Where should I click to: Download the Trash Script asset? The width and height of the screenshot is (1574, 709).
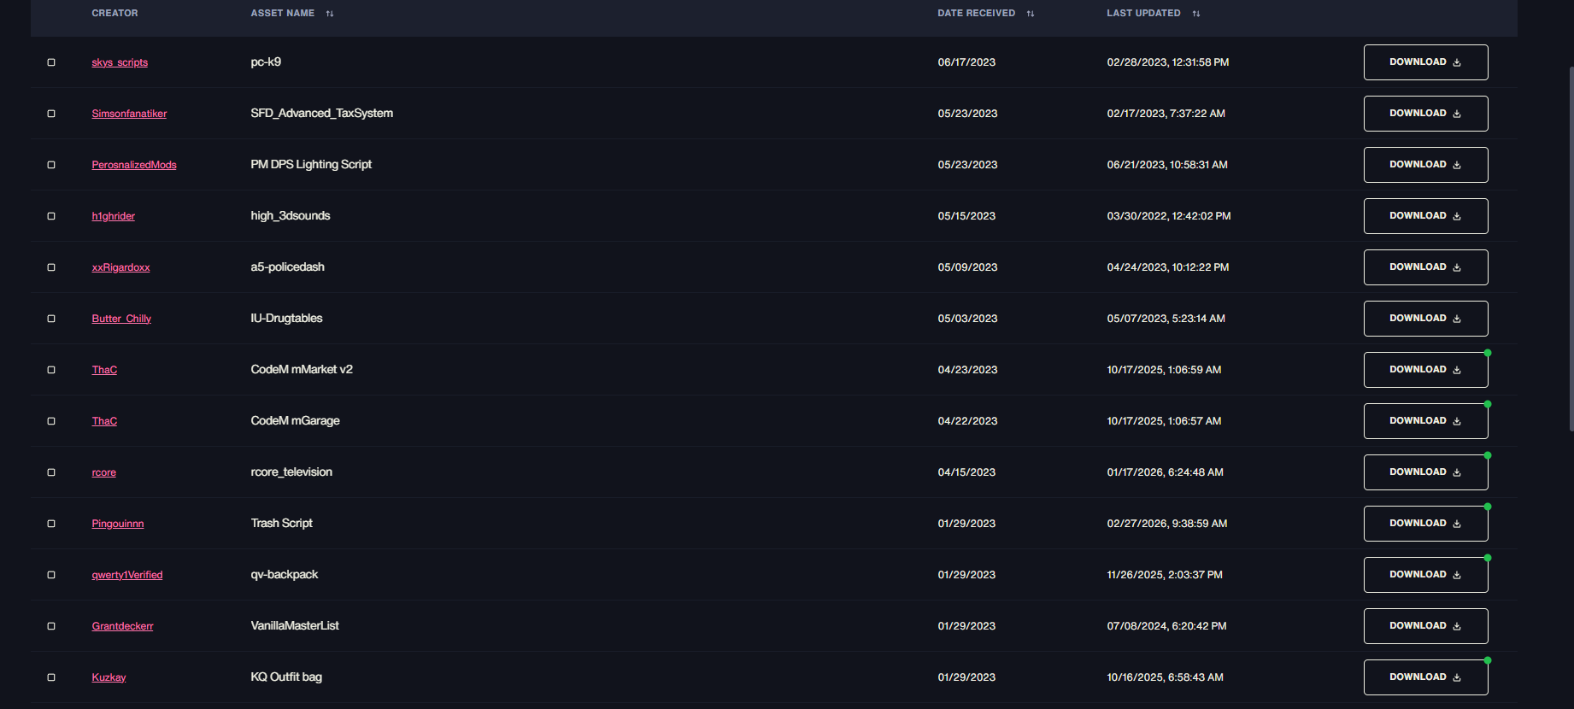click(x=1425, y=524)
